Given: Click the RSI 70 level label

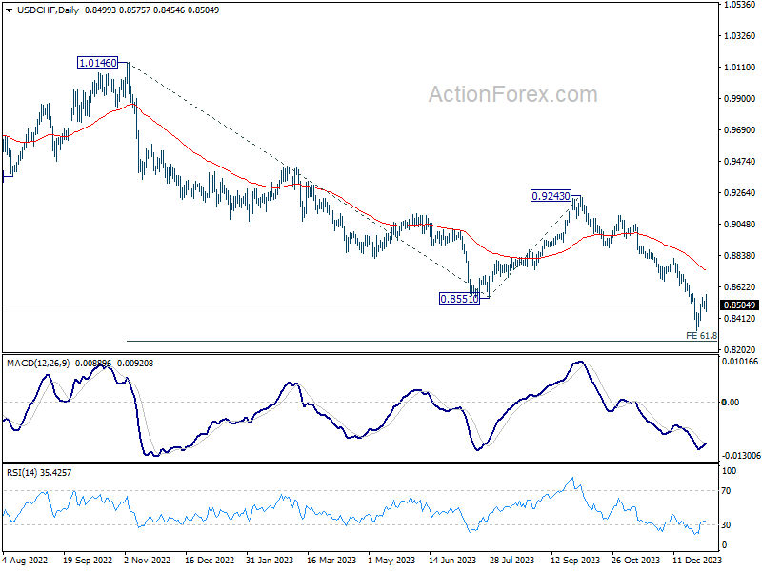Looking at the screenshot, I should pyautogui.click(x=726, y=491).
